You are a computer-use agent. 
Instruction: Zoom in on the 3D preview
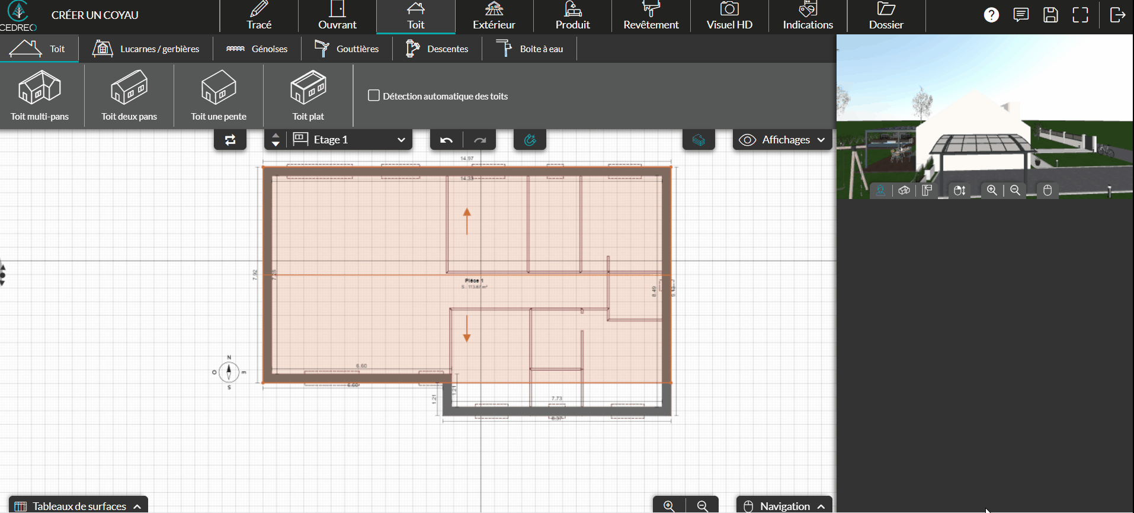click(x=992, y=191)
